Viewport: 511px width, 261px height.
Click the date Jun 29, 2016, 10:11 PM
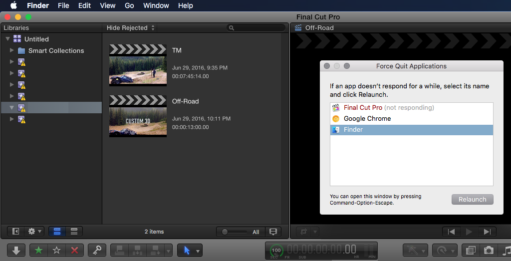point(201,119)
